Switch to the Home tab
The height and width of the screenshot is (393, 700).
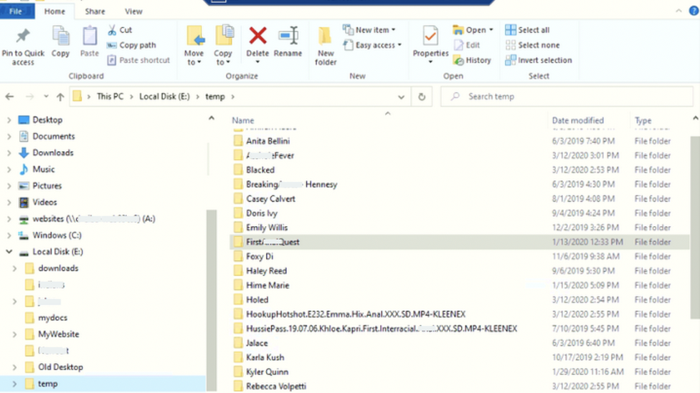click(55, 11)
